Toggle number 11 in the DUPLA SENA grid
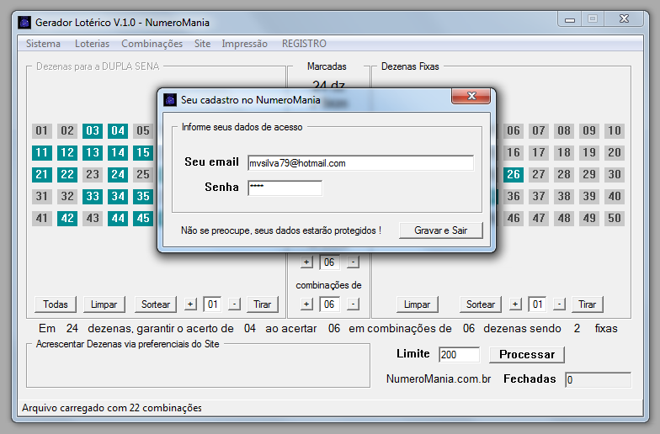This screenshot has height=434, width=660. [x=42, y=153]
